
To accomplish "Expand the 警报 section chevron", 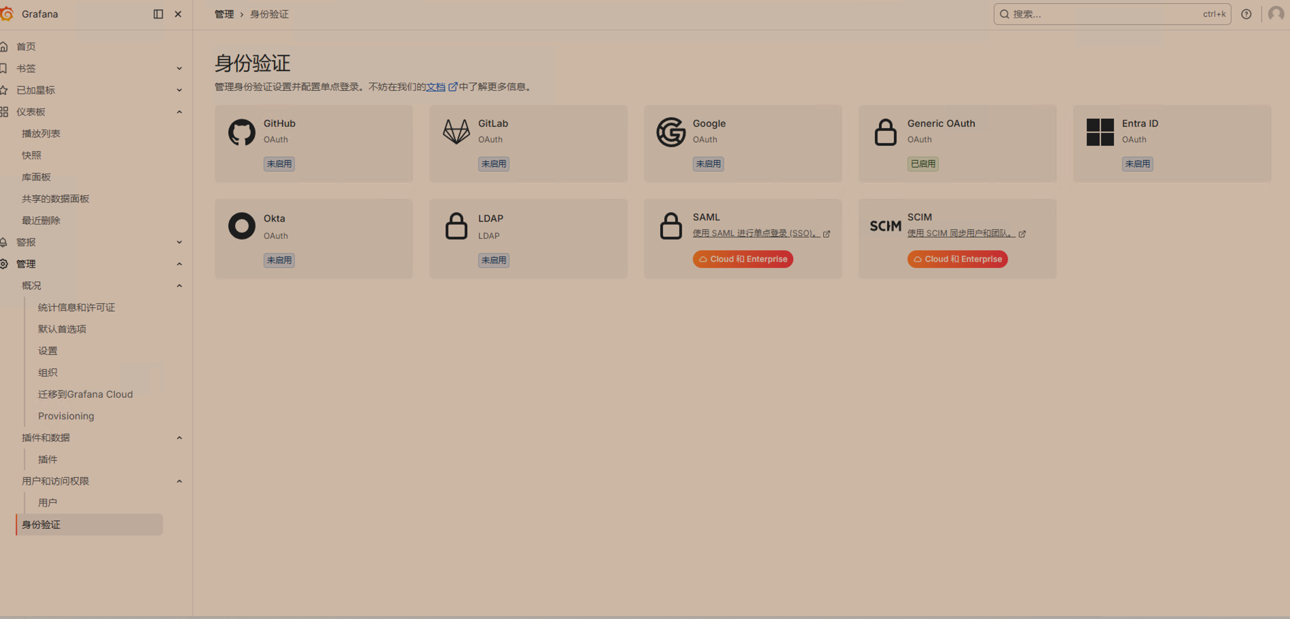I will pyautogui.click(x=179, y=242).
